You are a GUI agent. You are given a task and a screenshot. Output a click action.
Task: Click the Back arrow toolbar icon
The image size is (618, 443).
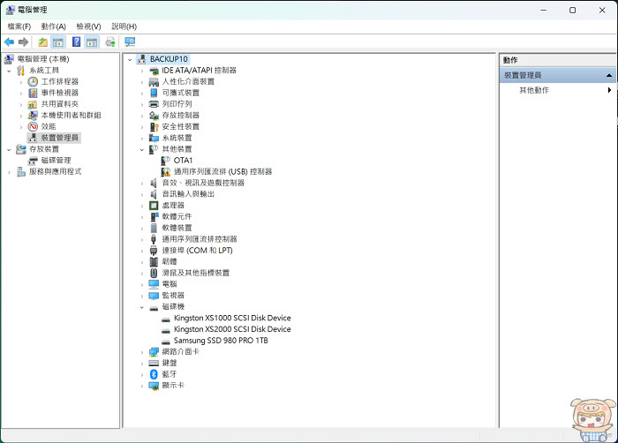click(9, 41)
